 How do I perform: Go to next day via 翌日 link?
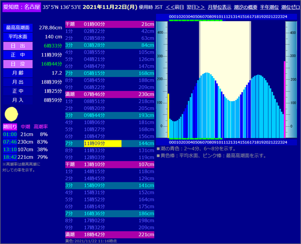[x=196, y=8]
